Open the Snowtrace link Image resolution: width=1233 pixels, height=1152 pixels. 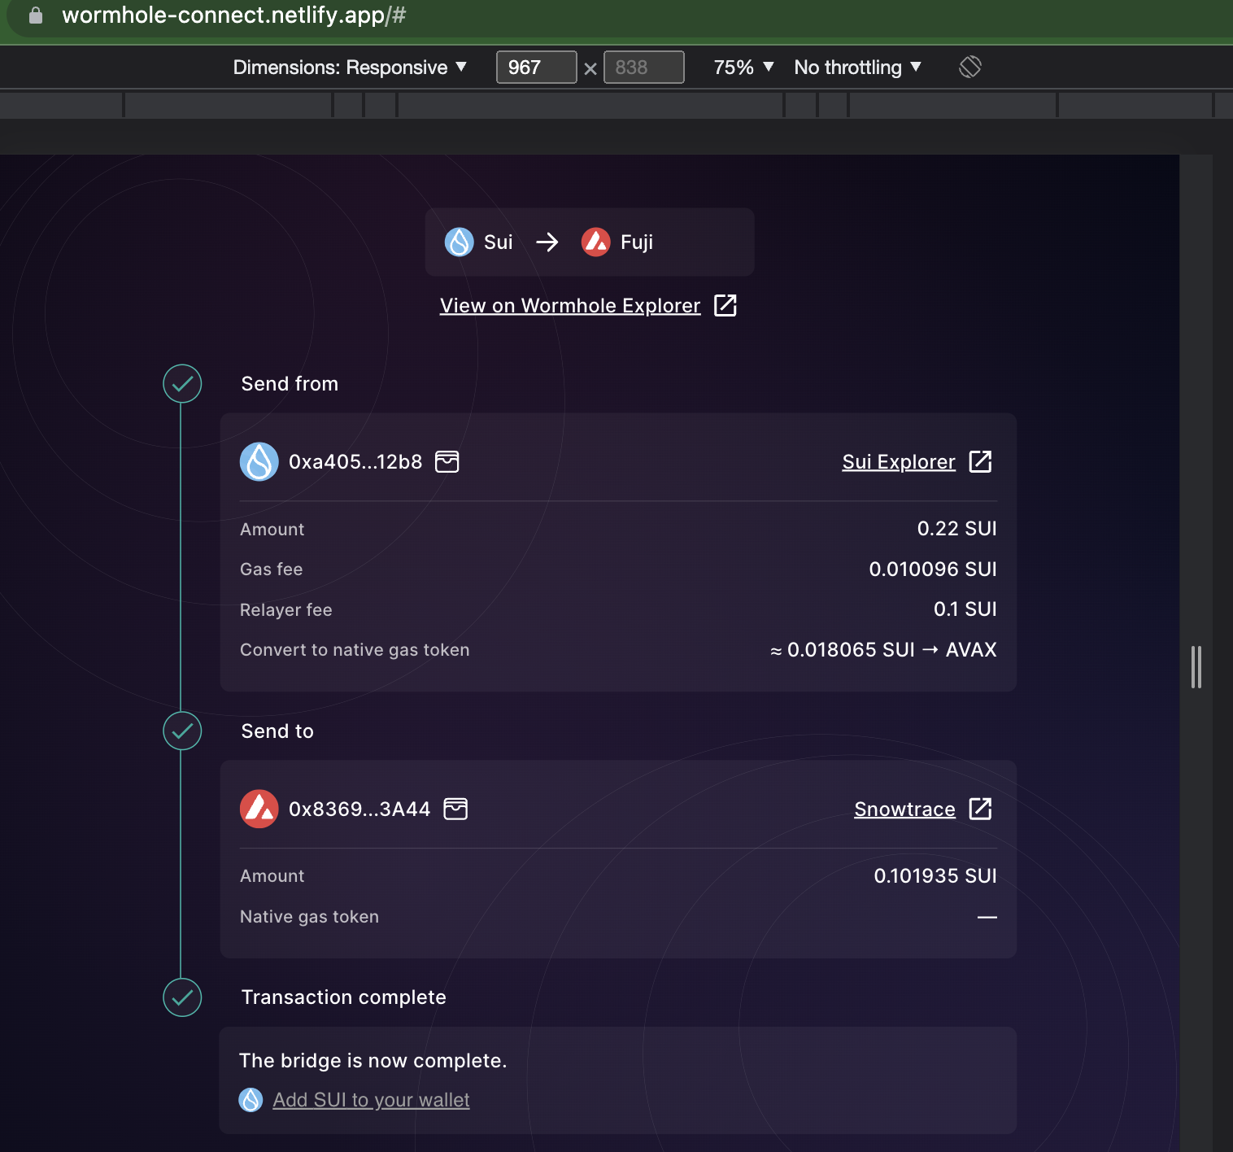click(x=904, y=809)
